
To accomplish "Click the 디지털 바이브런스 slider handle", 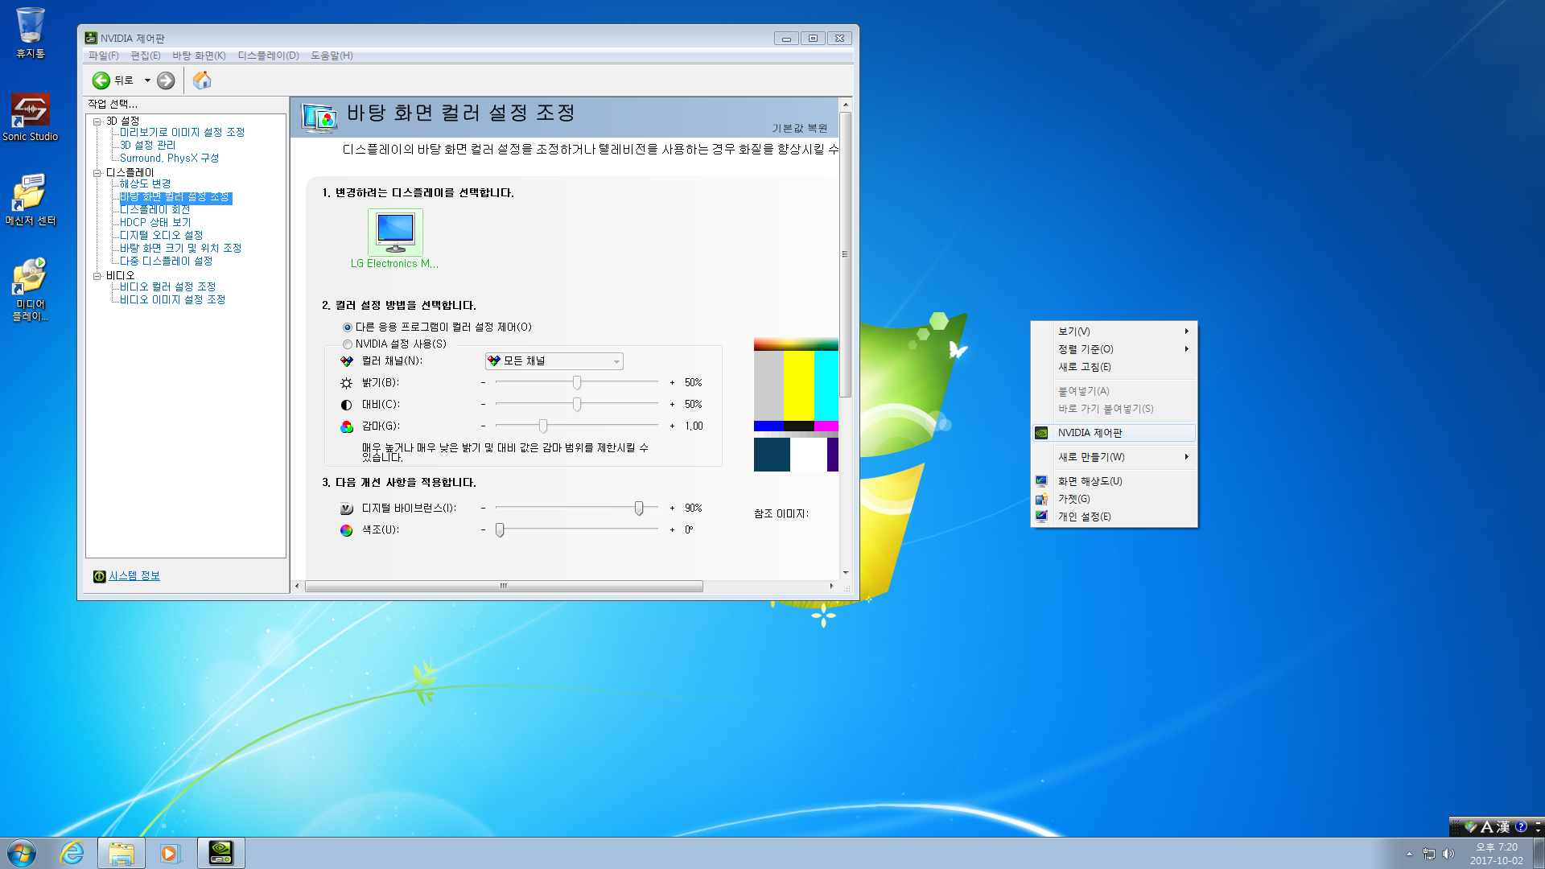I will (x=639, y=509).
